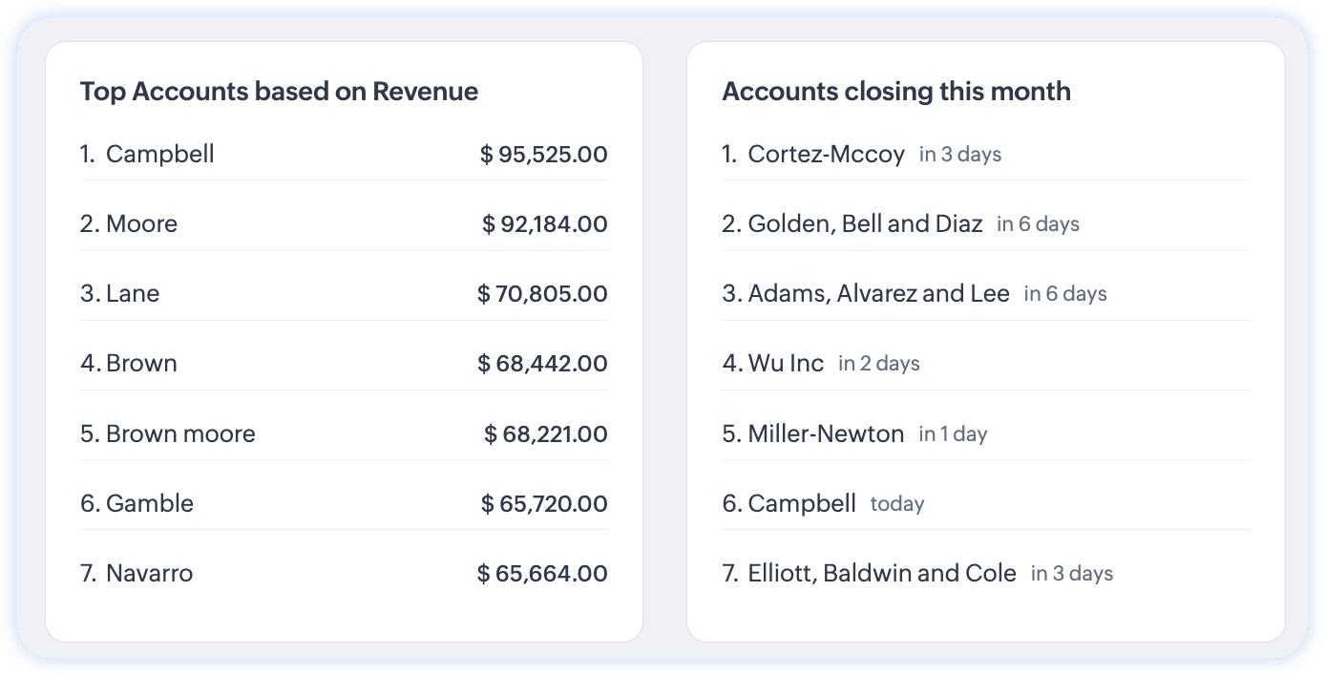
Task: Select the Navarro account entry
Action: pyautogui.click(x=149, y=574)
